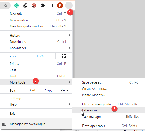Image resolution: width=145 pixels, height=131 pixels.
Task: Click the Zoom label in menu
Action: 14,56
